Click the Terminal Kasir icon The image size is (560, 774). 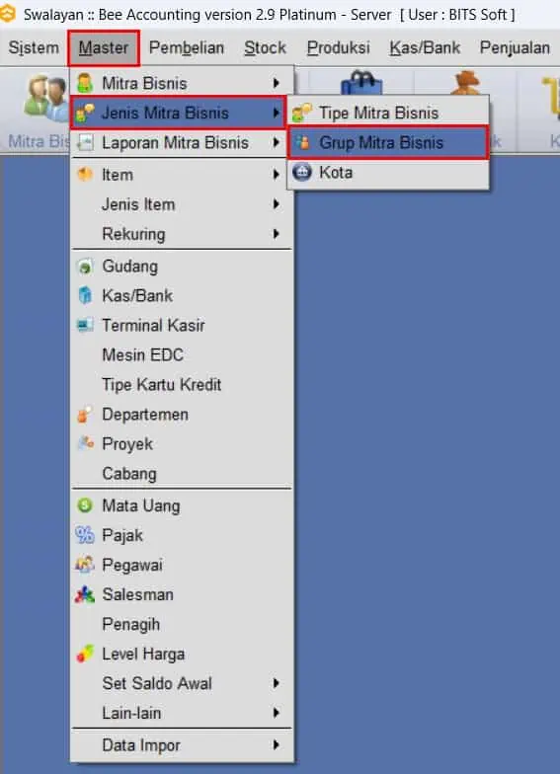click(x=85, y=326)
